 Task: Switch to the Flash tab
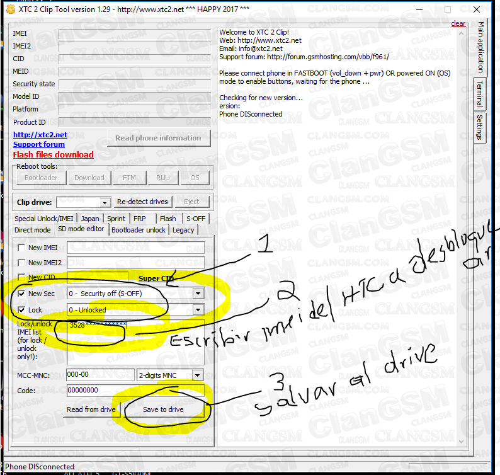pos(168,219)
